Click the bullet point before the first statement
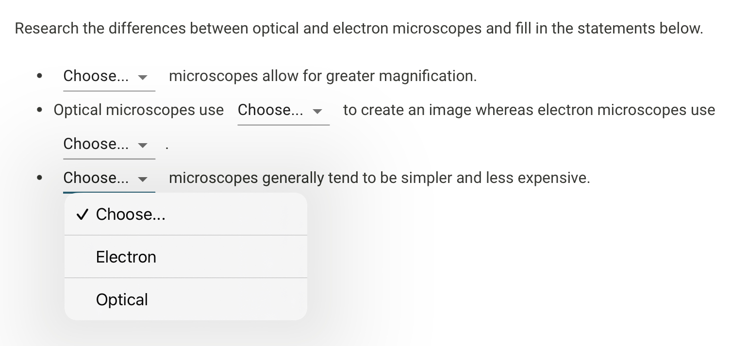Screen dimensions: 746x346 [x=40, y=76]
